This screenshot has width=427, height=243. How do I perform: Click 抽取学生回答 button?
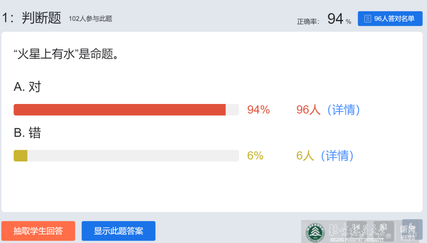point(38,231)
